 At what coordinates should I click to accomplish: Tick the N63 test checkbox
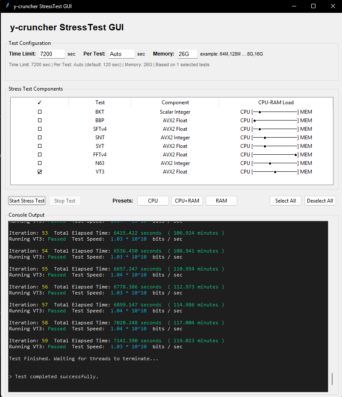click(40, 163)
